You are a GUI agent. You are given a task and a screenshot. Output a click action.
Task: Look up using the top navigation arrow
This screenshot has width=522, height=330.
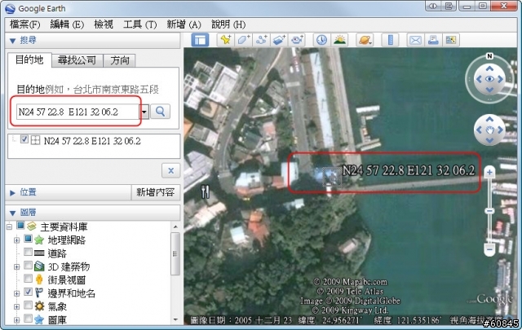[x=489, y=68]
